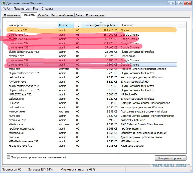193x173 pixels.
Task: Open the Файл menu
Action: (7, 9)
